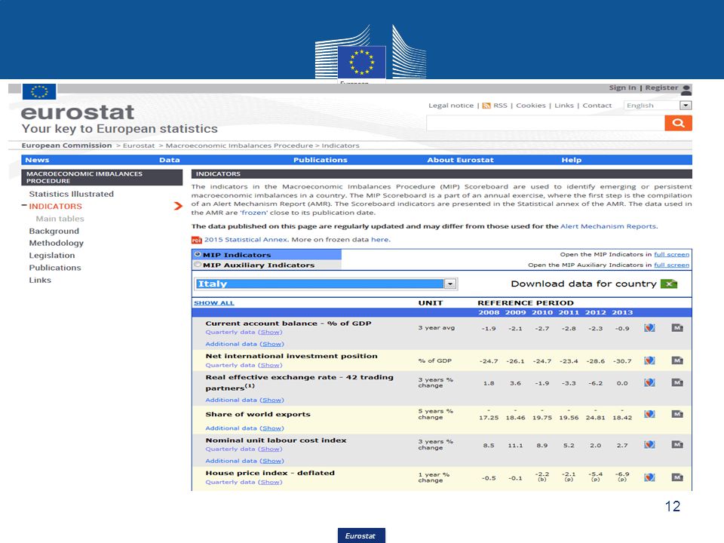Open the English language dropdown
Image resolution: width=724 pixels, height=543 pixels.
[x=658, y=106]
